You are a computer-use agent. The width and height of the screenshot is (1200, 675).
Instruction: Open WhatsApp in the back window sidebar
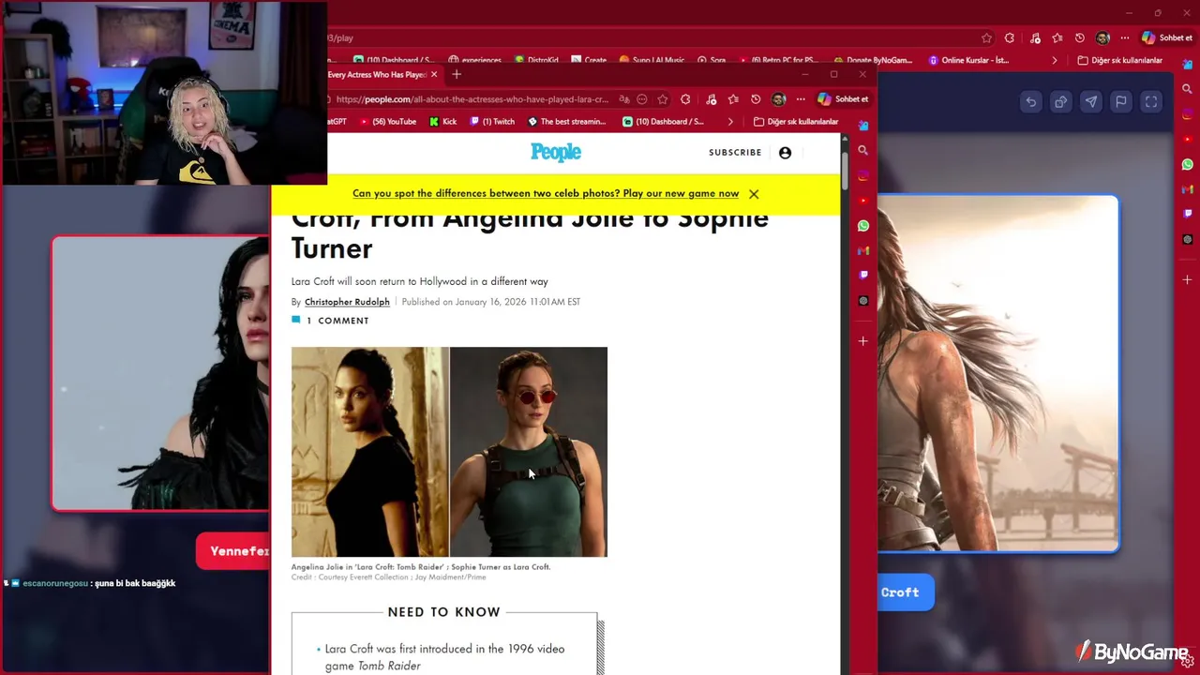click(x=1188, y=164)
